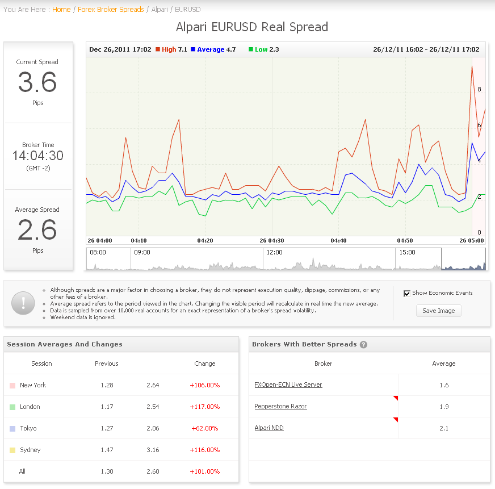Click the red corner marker on Pepperstone row
The width and height of the screenshot is (495, 489).
pyautogui.click(x=396, y=398)
